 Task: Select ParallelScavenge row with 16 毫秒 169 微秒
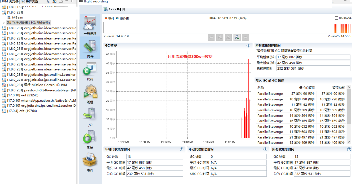tap(301, 121)
